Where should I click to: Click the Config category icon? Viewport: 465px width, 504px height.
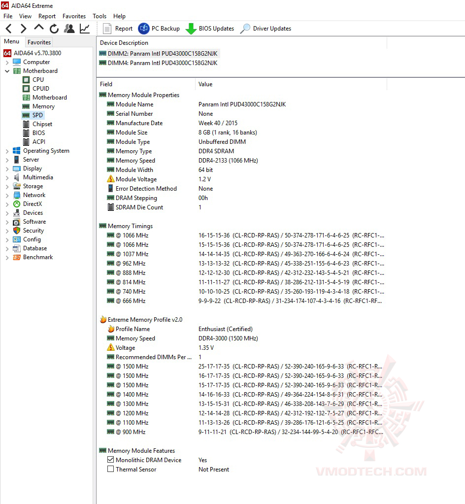tap(16, 239)
